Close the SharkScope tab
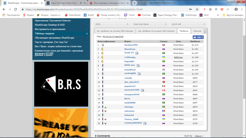Viewport: 246px width, 138px height. point(42,3)
